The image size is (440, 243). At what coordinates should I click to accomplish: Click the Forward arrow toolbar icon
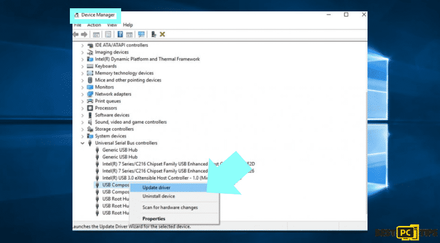click(84, 35)
